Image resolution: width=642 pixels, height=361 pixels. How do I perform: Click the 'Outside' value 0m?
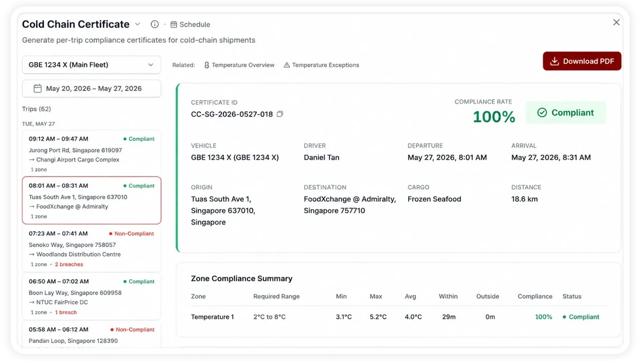490,317
